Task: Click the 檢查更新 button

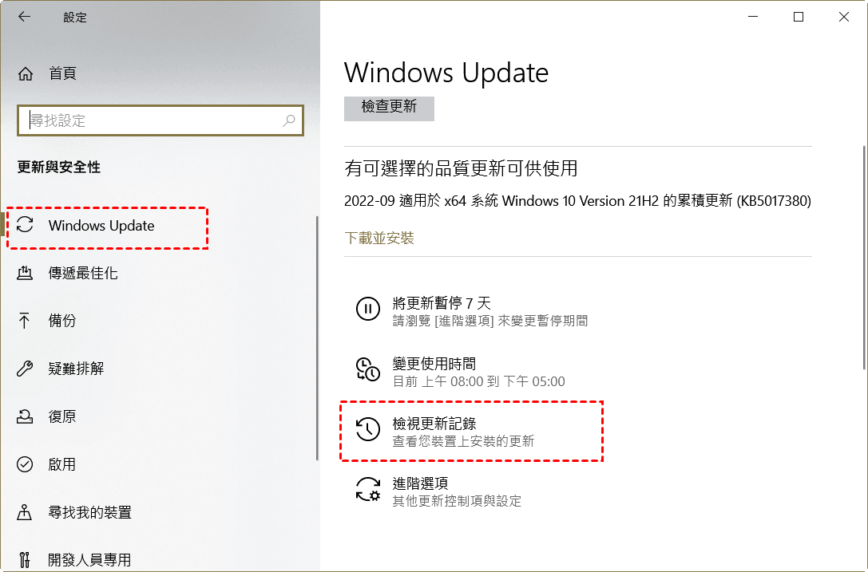Action: (x=389, y=108)
